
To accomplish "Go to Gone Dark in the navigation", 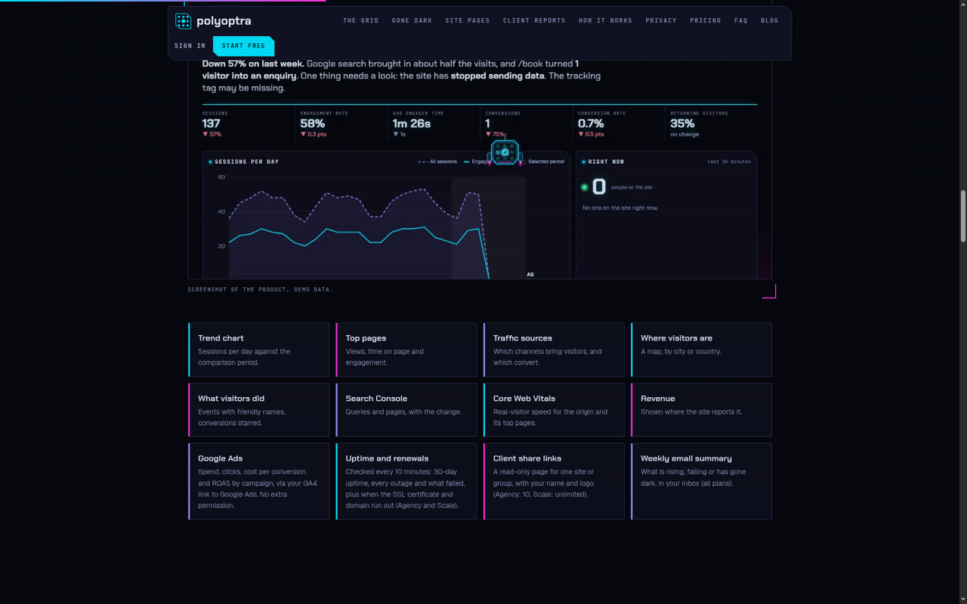I will click(x=412, y=20).
